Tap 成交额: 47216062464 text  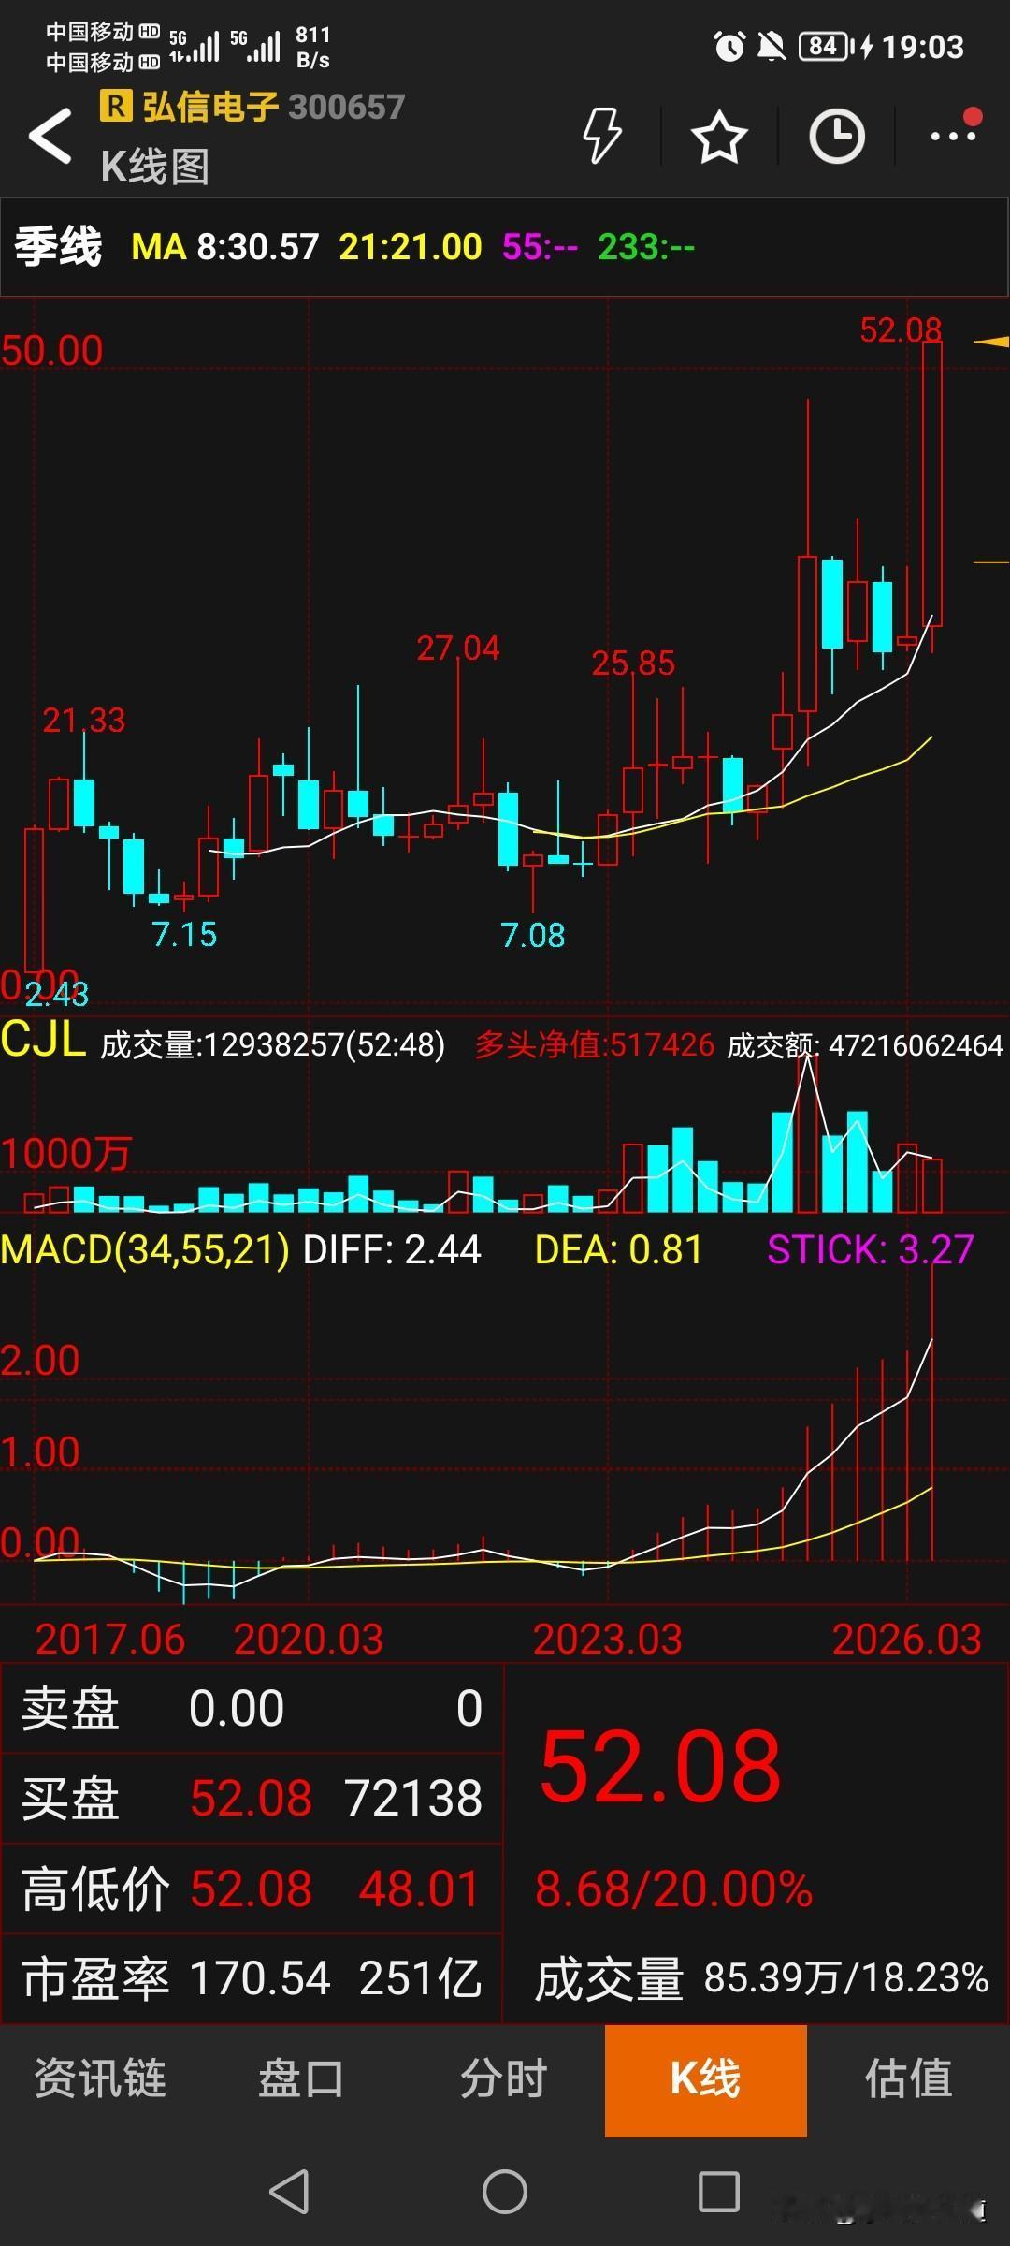click(x=865, y=1044)
